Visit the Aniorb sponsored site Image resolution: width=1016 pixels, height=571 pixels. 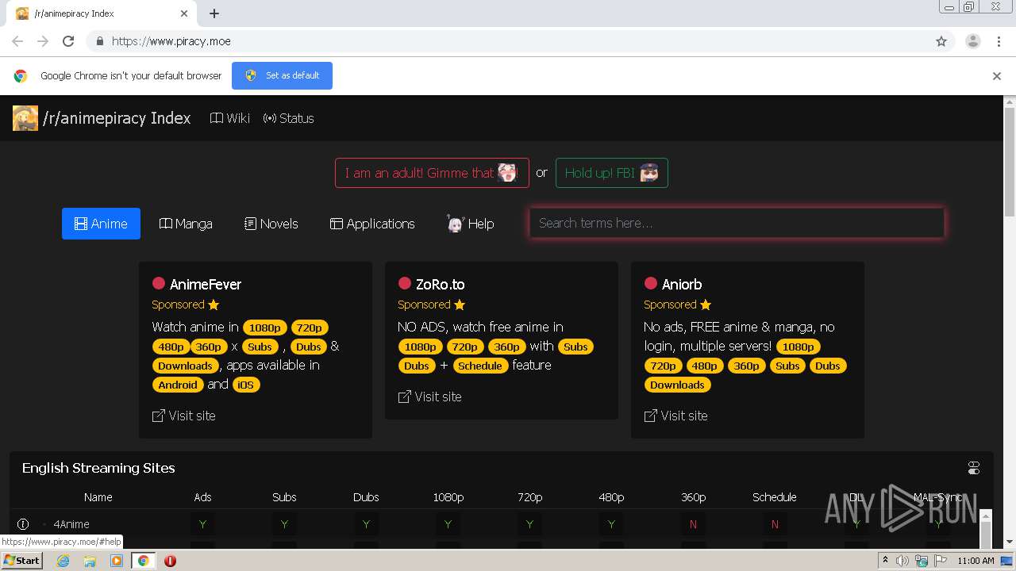(x=675, y=416)
